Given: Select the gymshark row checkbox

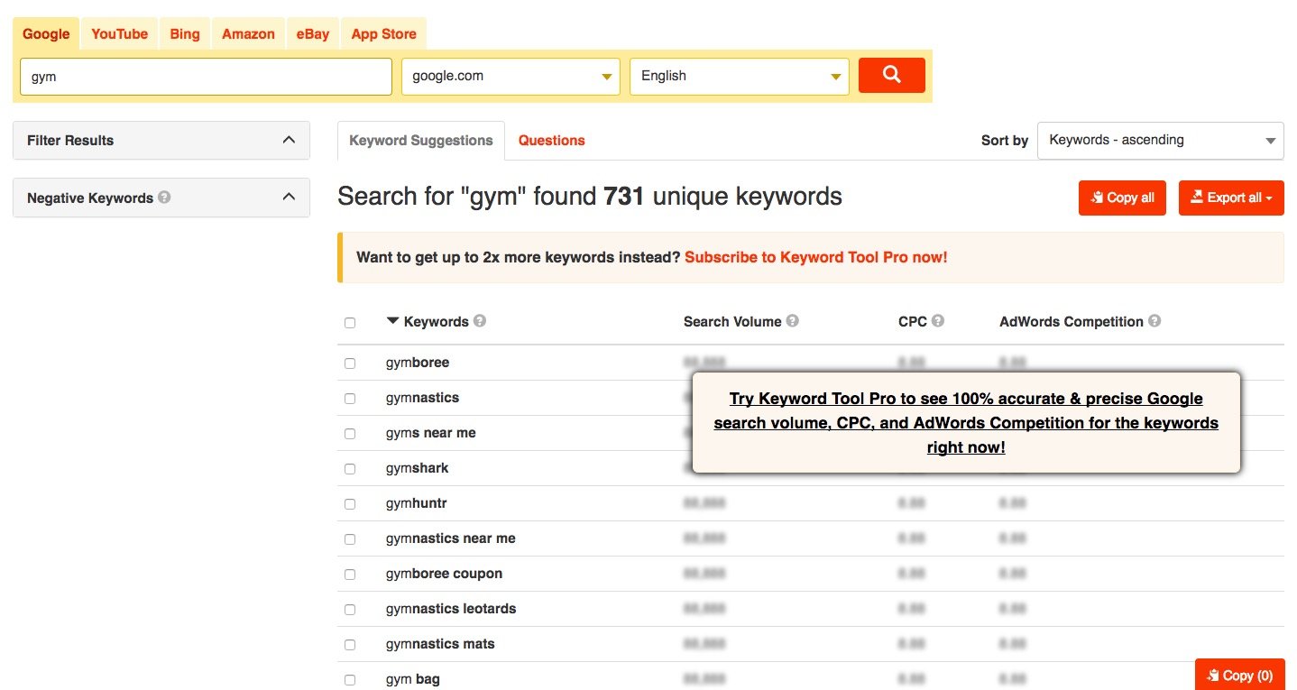Looking at the screenshot, I should coord(350,469).
